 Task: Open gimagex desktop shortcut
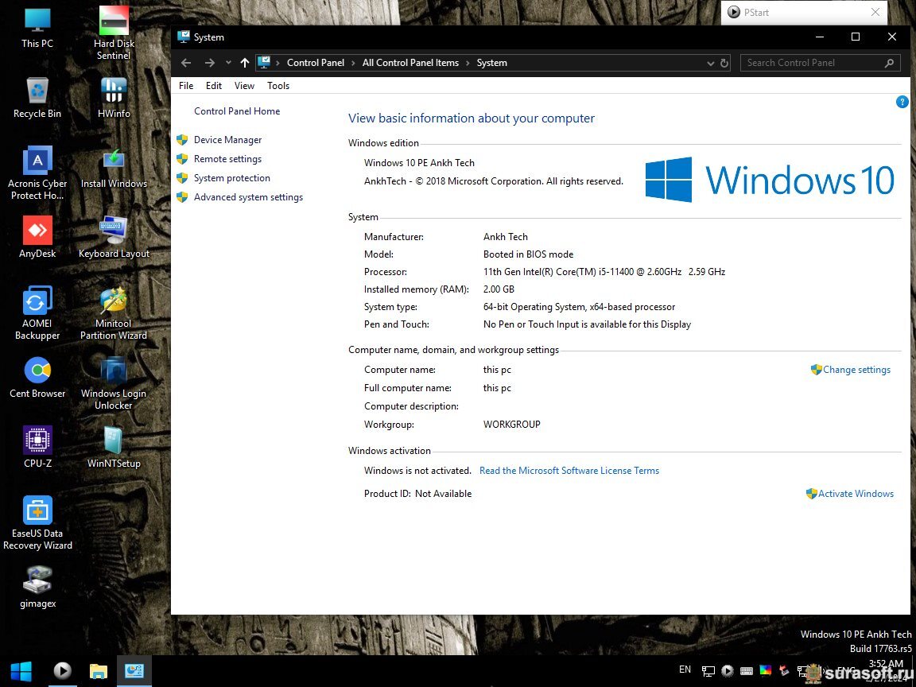[x=37, y=588]
